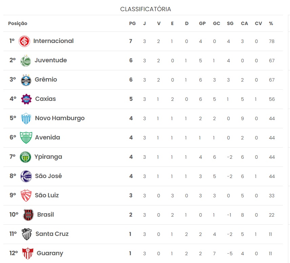Viewport: 290px width, 263px height.
Task: Click the CLASSIFICATÓRIA title
Action: (x=146, y=9)
